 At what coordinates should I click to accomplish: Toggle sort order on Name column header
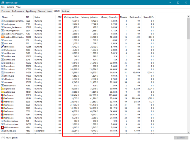pos(12,17)
